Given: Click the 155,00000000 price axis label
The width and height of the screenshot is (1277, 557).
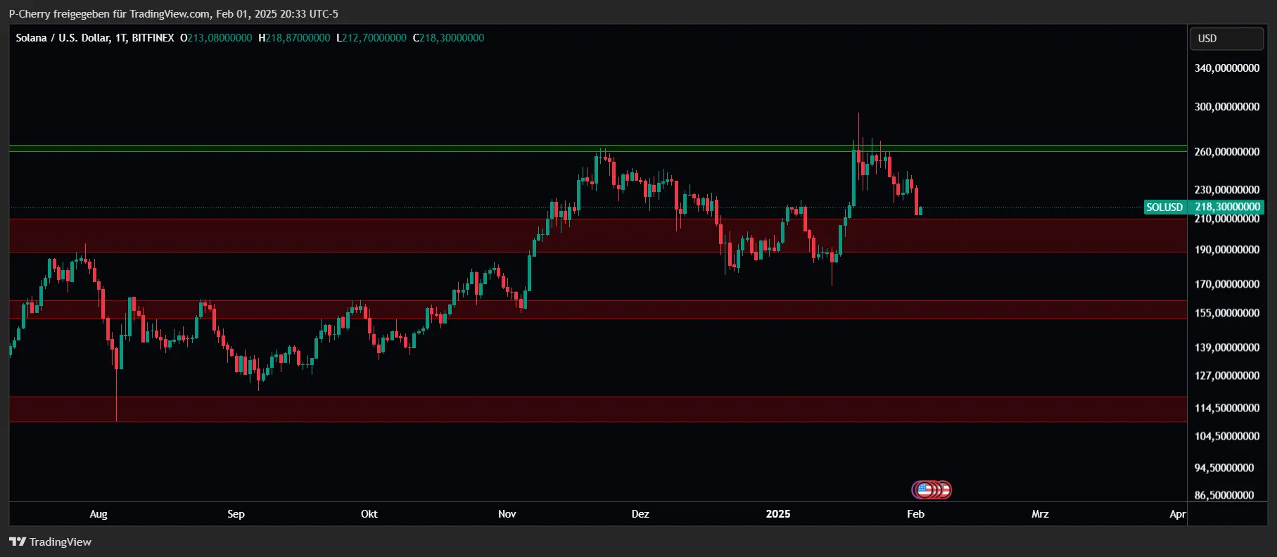Looking at the screenshot, I should 1227,313.
